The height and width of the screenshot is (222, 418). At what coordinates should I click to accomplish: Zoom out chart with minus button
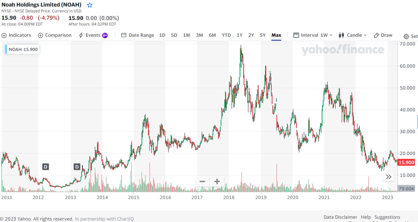tap(202, 182)
